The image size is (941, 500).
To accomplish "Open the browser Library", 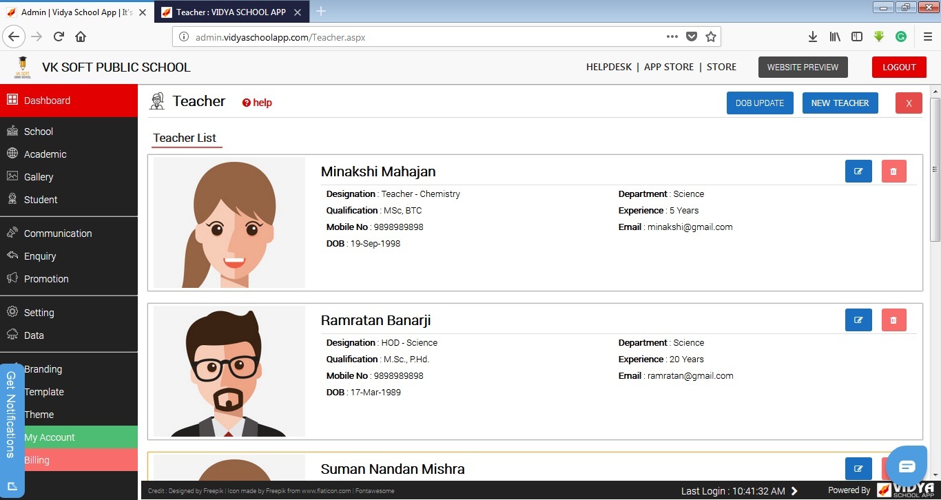I will 835,37.
